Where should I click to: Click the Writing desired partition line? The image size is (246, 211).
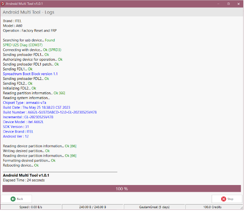[x=26, y=152]
